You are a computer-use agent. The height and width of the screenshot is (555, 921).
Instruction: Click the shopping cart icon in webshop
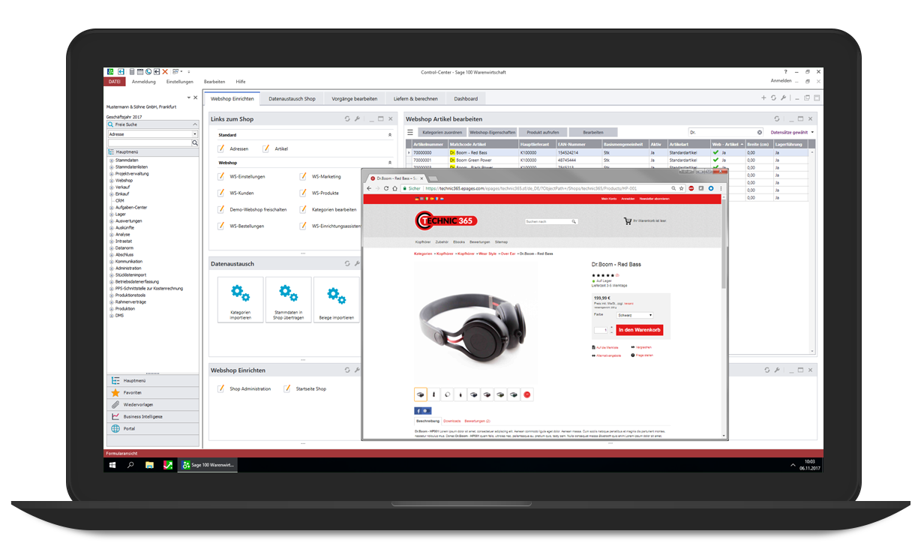[x=627, y=221]
